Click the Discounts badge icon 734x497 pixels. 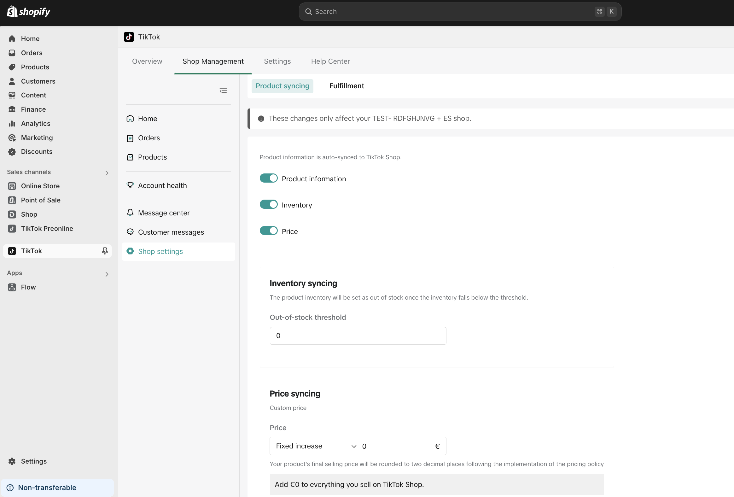click(12, 152)
